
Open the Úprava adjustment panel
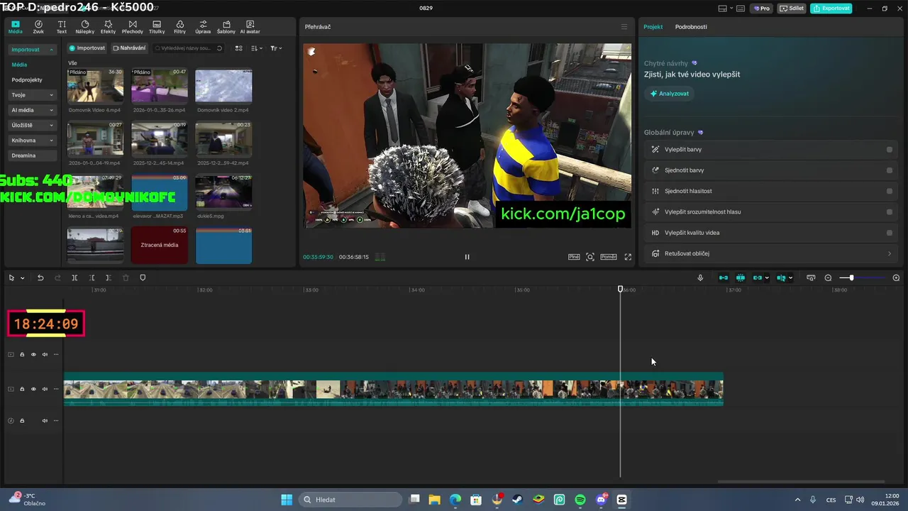tap(203, 27)
